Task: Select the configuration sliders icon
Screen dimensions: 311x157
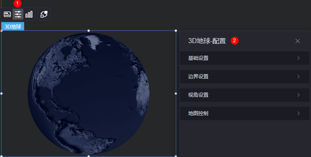Action: (18, 14)
